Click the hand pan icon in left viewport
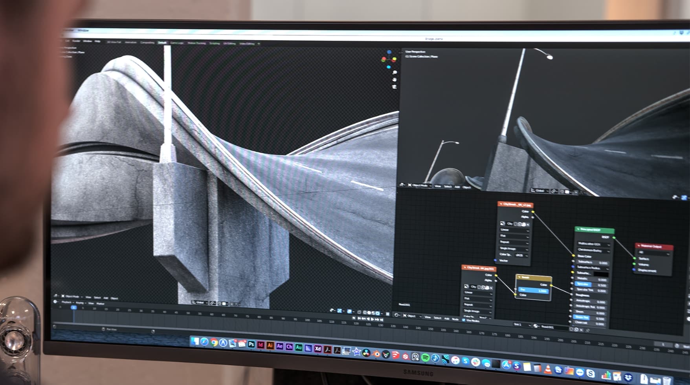This screenshot has width=690, height=385. [395, 80]
